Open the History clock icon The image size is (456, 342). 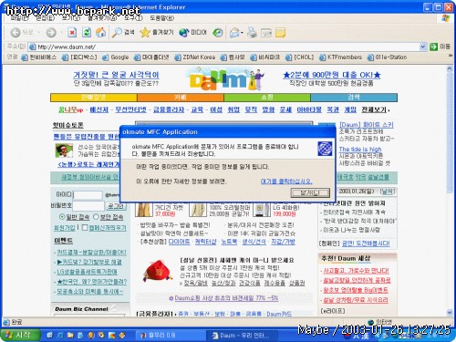tap(218, 33)
